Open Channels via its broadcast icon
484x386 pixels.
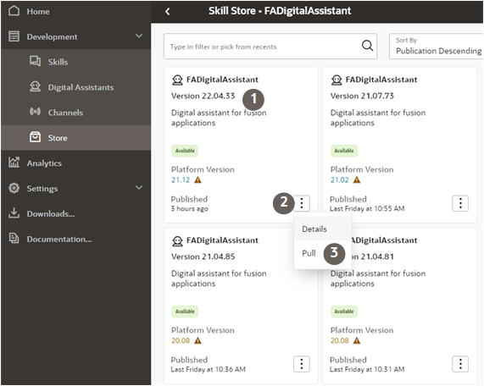(35, 112)
